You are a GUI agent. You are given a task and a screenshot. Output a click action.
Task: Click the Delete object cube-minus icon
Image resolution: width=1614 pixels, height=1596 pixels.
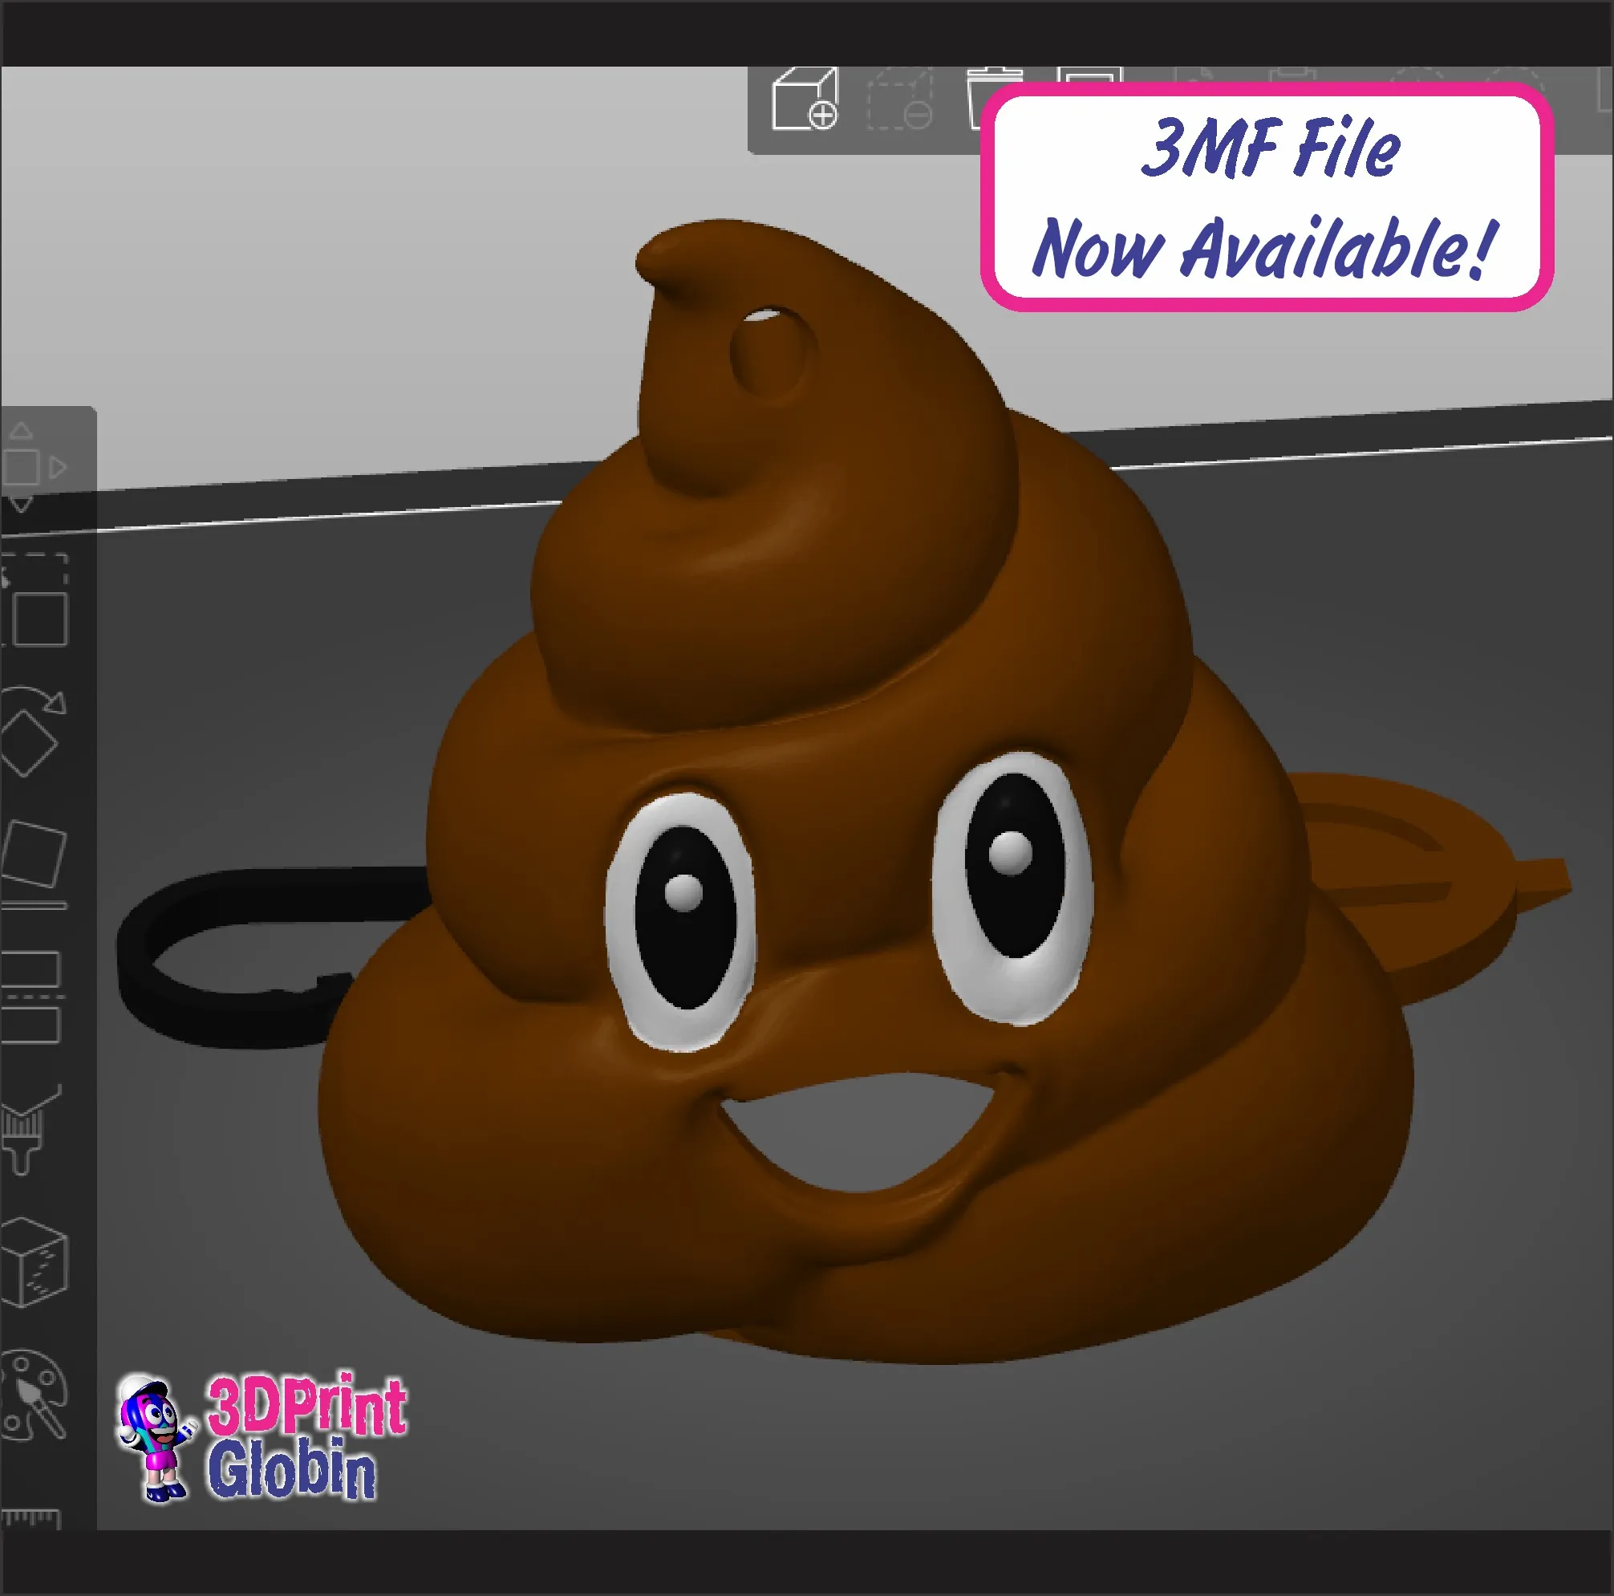pyautogui.click(x=900, y=99)
